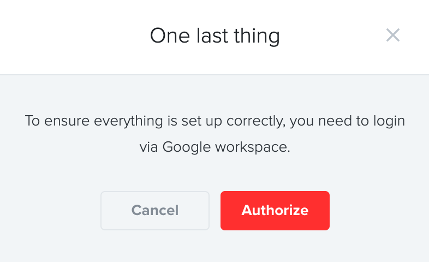429x262 pixels.
Task: Click the word Authorize in the red button
Action: (275, 210)
